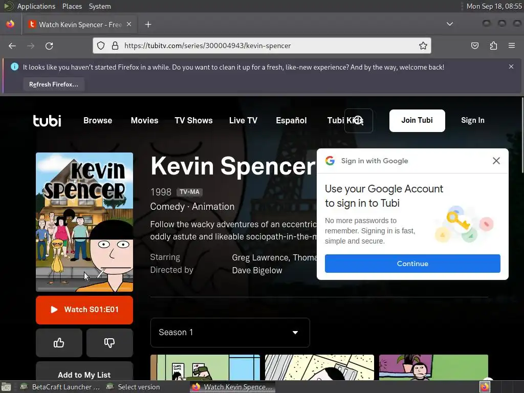Bookmark this page with the star
Screen dimensions: 524x393
point(423,46)
